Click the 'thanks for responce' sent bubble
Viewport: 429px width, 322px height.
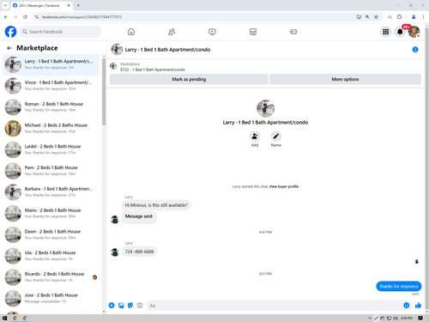point(399,286)
